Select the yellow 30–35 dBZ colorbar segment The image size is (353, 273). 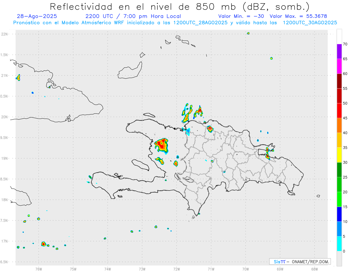pos(339,155)
